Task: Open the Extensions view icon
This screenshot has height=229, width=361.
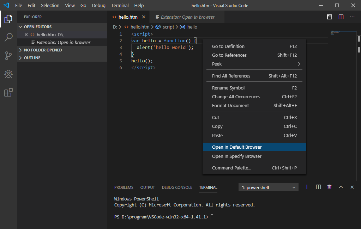Action: (x=8, y=92)
